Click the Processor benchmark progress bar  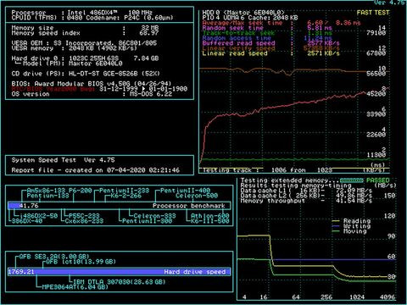[120, 206]
